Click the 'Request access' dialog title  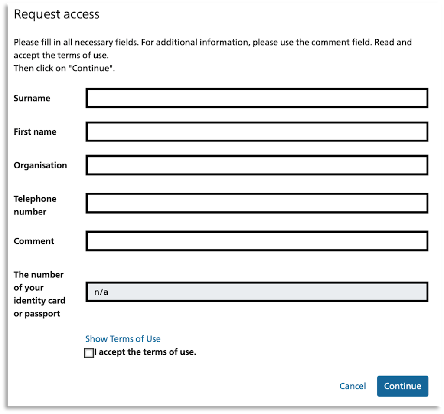pos(56,14)
